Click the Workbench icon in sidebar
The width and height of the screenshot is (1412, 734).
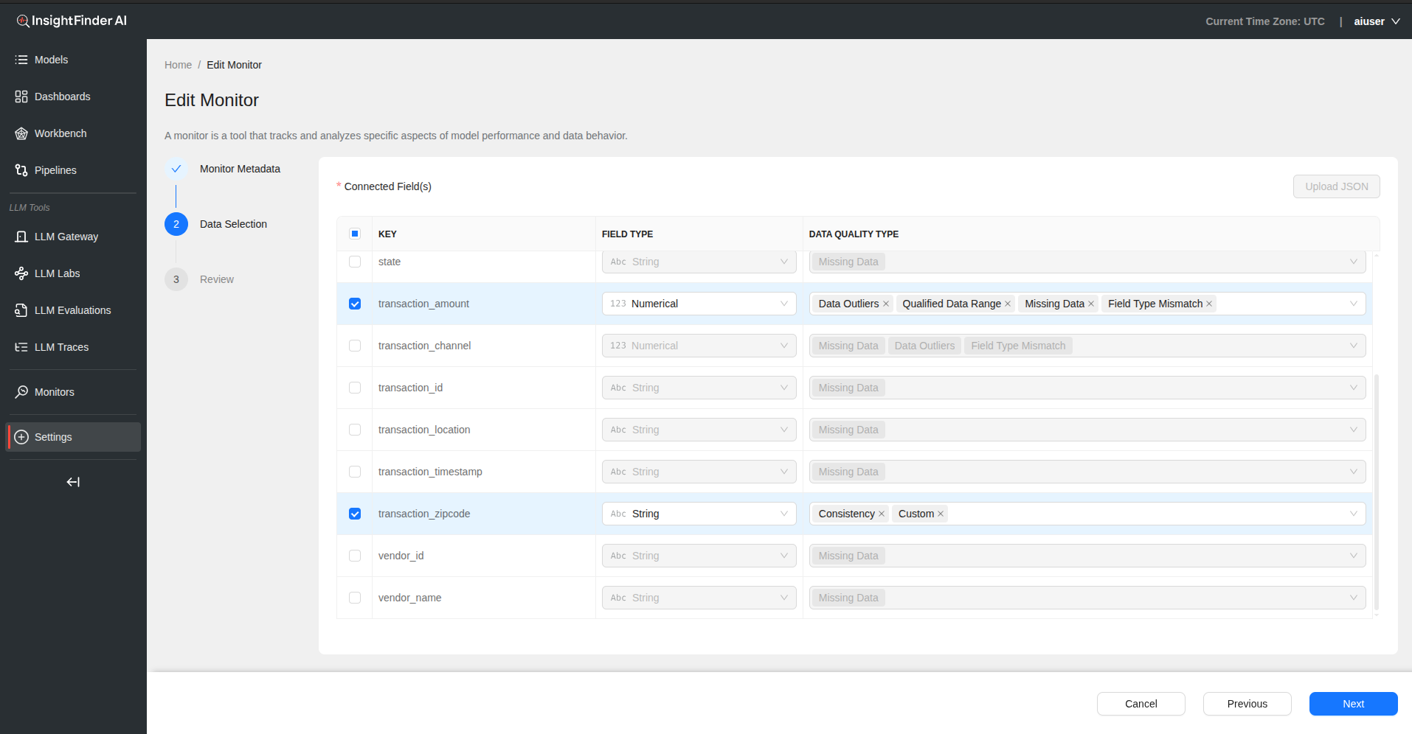21,133
